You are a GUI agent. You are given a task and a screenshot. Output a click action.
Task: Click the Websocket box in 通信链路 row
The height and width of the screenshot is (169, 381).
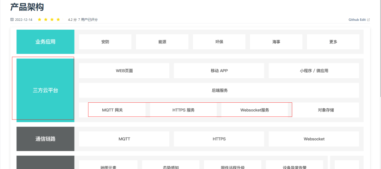(x=314, y=139)
